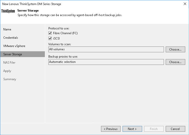Go to the Name wizard step
Viewport: 189px width, 135px height.
coord(7,29)
